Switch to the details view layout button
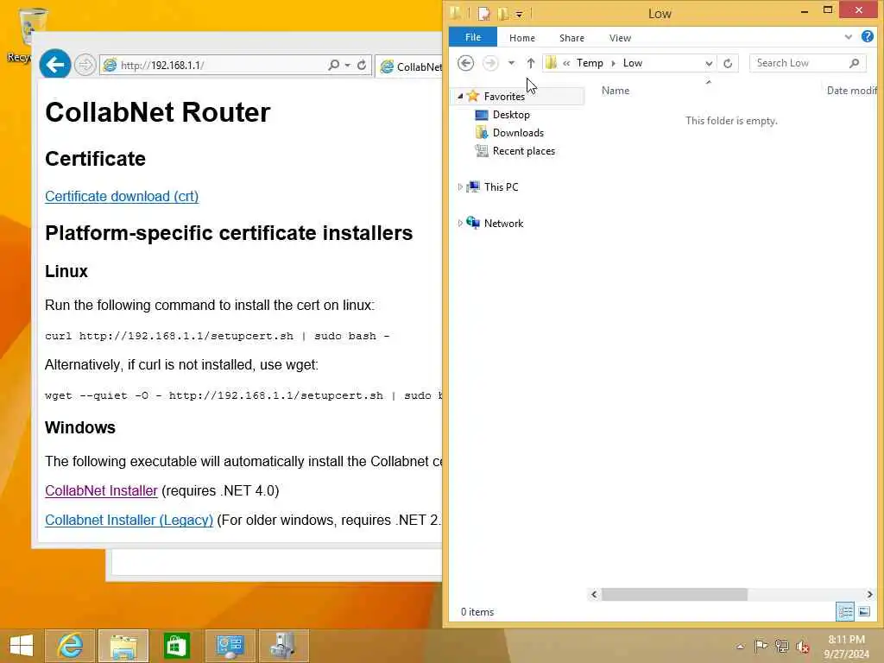The height and width of the screenshot is (663, 884). pos(844,612)
